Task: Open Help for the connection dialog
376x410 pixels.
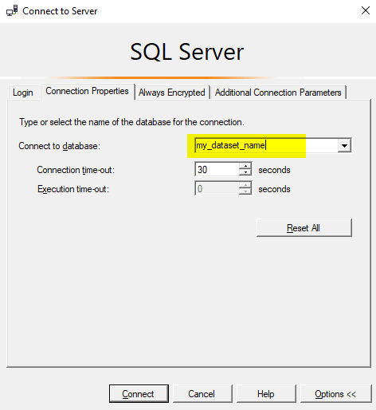Action: pos(266,394)
